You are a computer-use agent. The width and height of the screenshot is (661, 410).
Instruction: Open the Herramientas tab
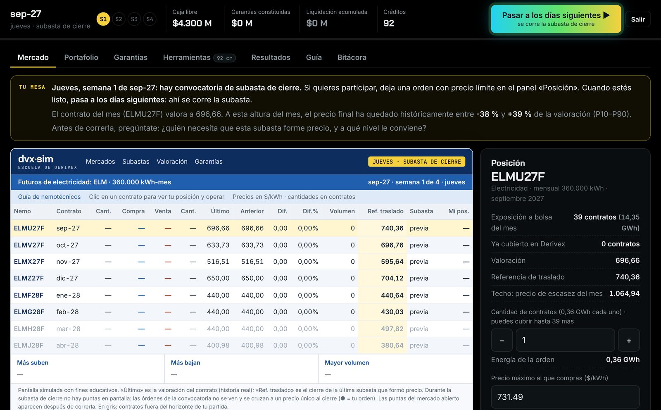(199, 57)
